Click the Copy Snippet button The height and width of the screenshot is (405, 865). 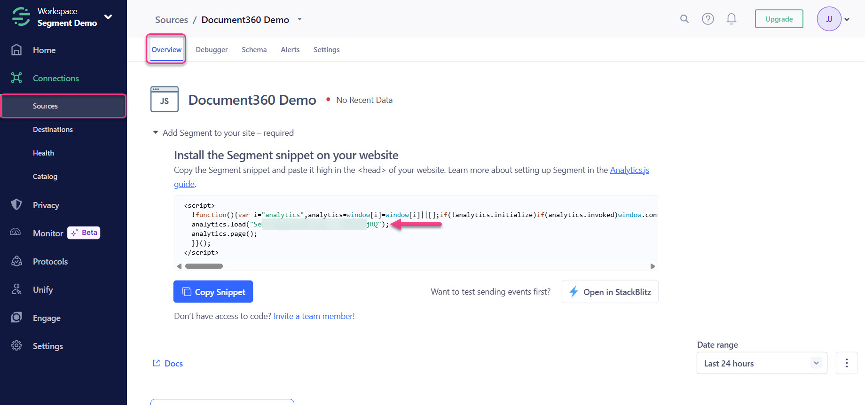pyautogui.click(x=213, y=292)
